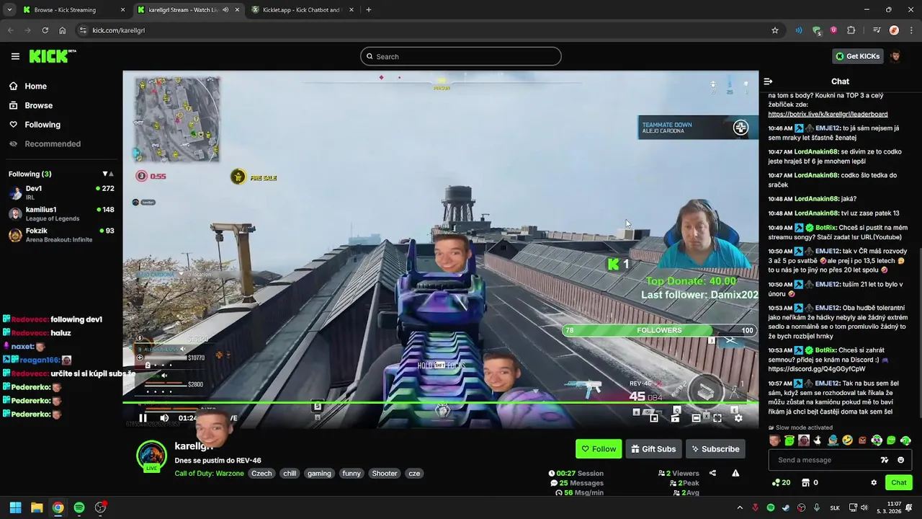Open botrix leaderboard link in chat
Viewport: 922px width, 519px height.
(828, 114)
